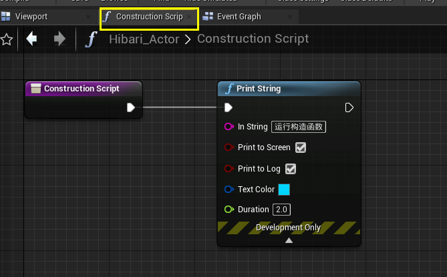Edit the Duration value 2.0 field
This screenshot has width=447, height=277.
click(x=282, y=210)
